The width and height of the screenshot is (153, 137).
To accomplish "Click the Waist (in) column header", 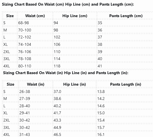I will [36, 84].
